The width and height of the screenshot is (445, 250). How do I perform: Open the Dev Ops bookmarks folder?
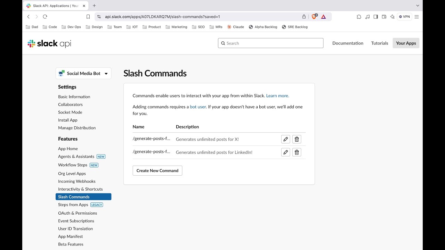71,27
